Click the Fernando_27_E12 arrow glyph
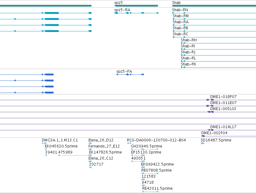The height and width of the screenshot is (193, 256). tap(90, 149)
